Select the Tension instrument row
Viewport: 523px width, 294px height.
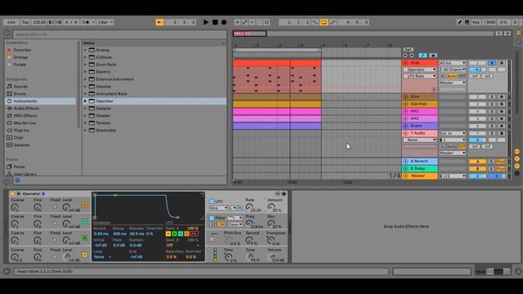154,123
